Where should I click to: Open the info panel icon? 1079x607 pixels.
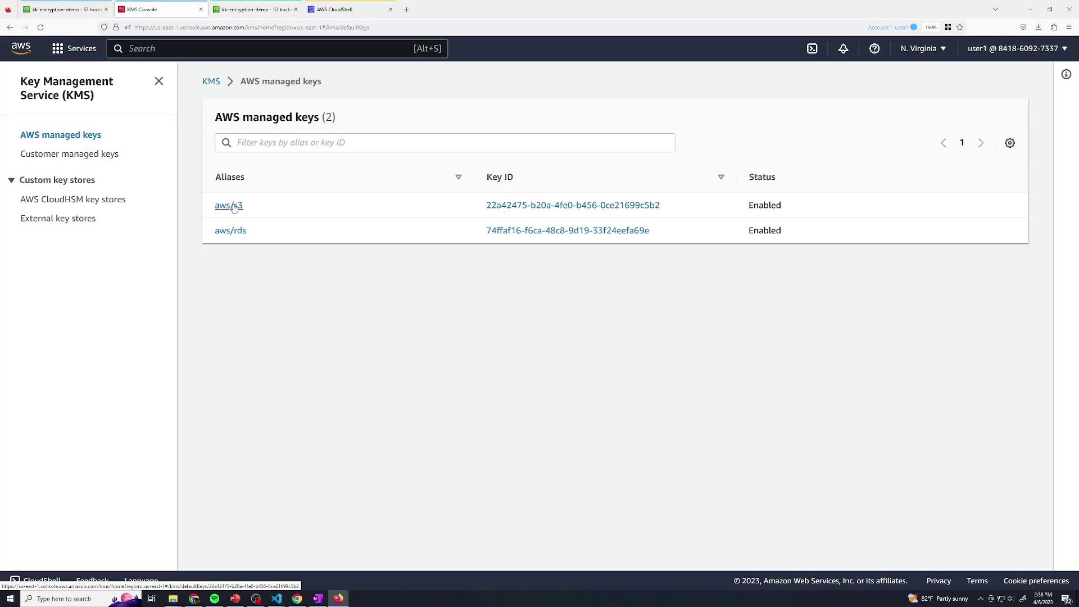1066,74
